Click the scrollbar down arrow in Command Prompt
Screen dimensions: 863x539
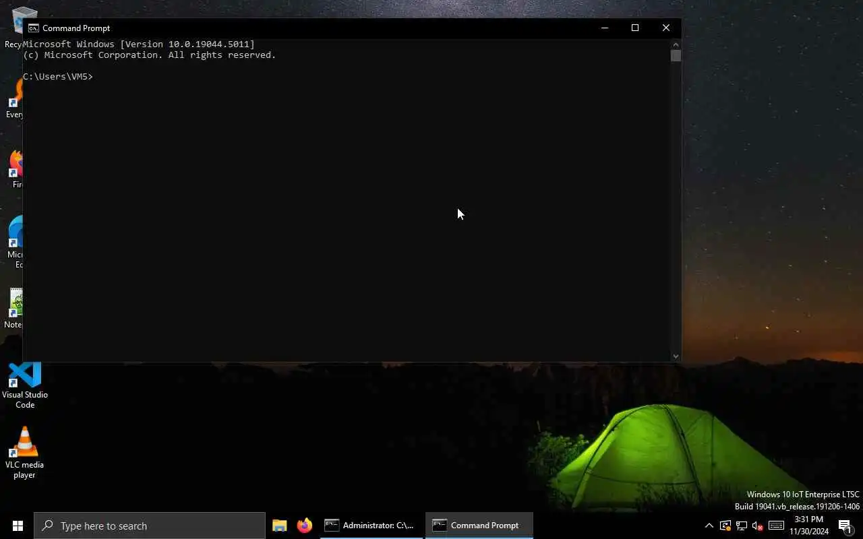676,356
